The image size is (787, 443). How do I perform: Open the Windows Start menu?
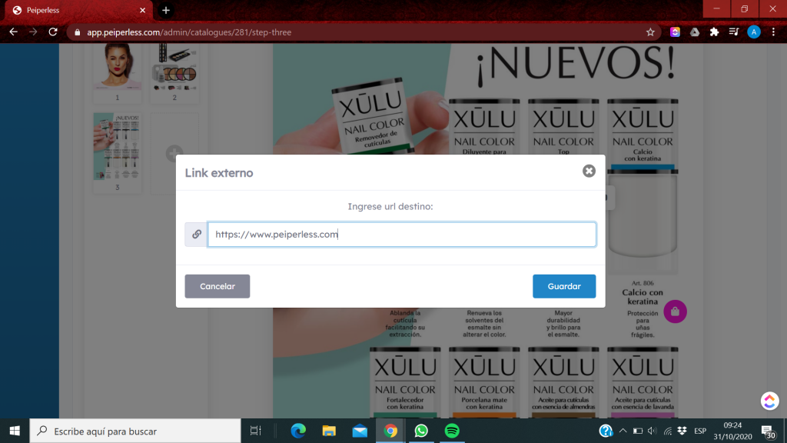click(15, 431)
